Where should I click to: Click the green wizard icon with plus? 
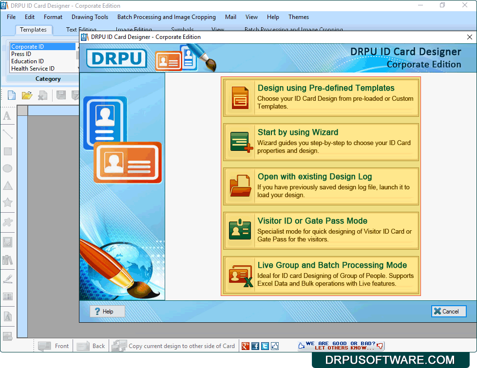(x=241, y=142)
